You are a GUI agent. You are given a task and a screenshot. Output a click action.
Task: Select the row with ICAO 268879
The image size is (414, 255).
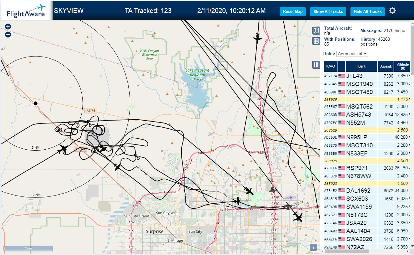click(x=367, y=161)
